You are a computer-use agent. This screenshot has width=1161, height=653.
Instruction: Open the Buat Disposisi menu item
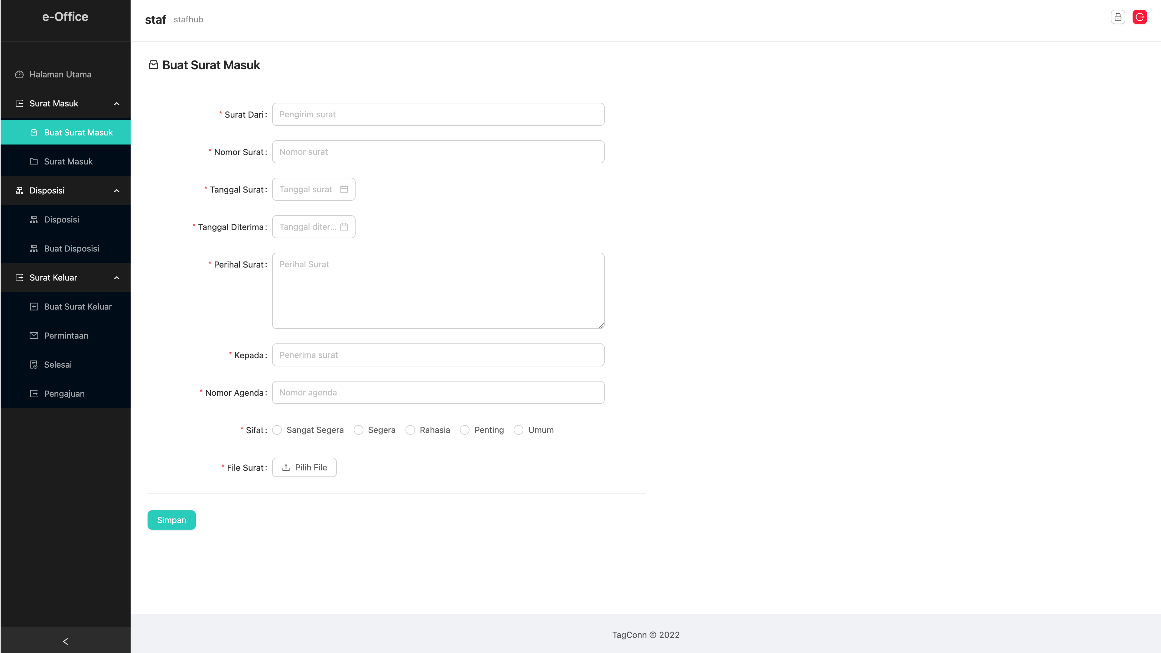pos(71,248)
